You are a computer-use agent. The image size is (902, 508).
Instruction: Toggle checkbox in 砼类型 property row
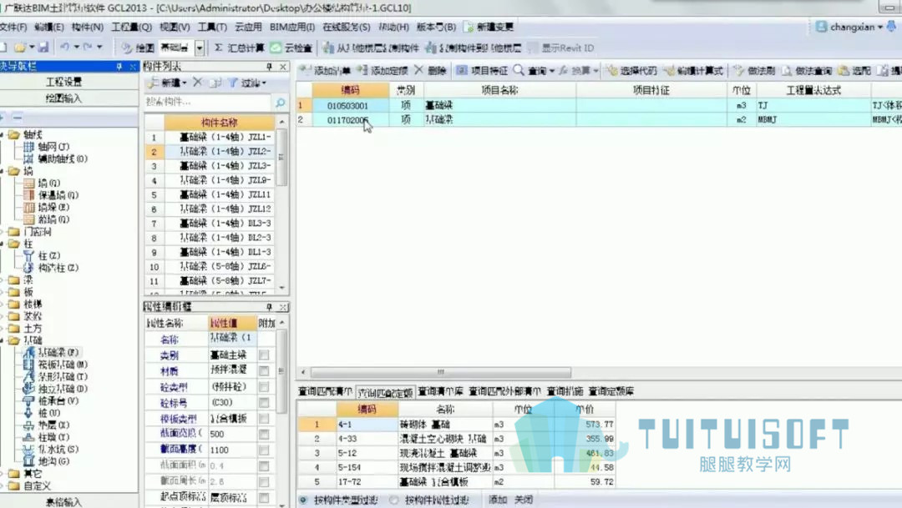coord(264,387)
